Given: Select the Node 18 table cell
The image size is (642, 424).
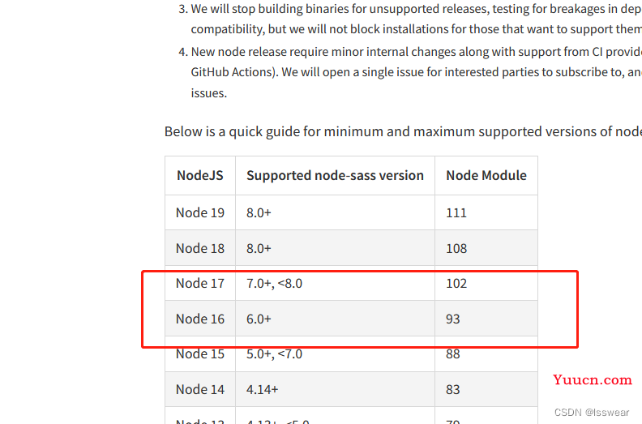Looking at the screenshot, I should coord(199,248).
